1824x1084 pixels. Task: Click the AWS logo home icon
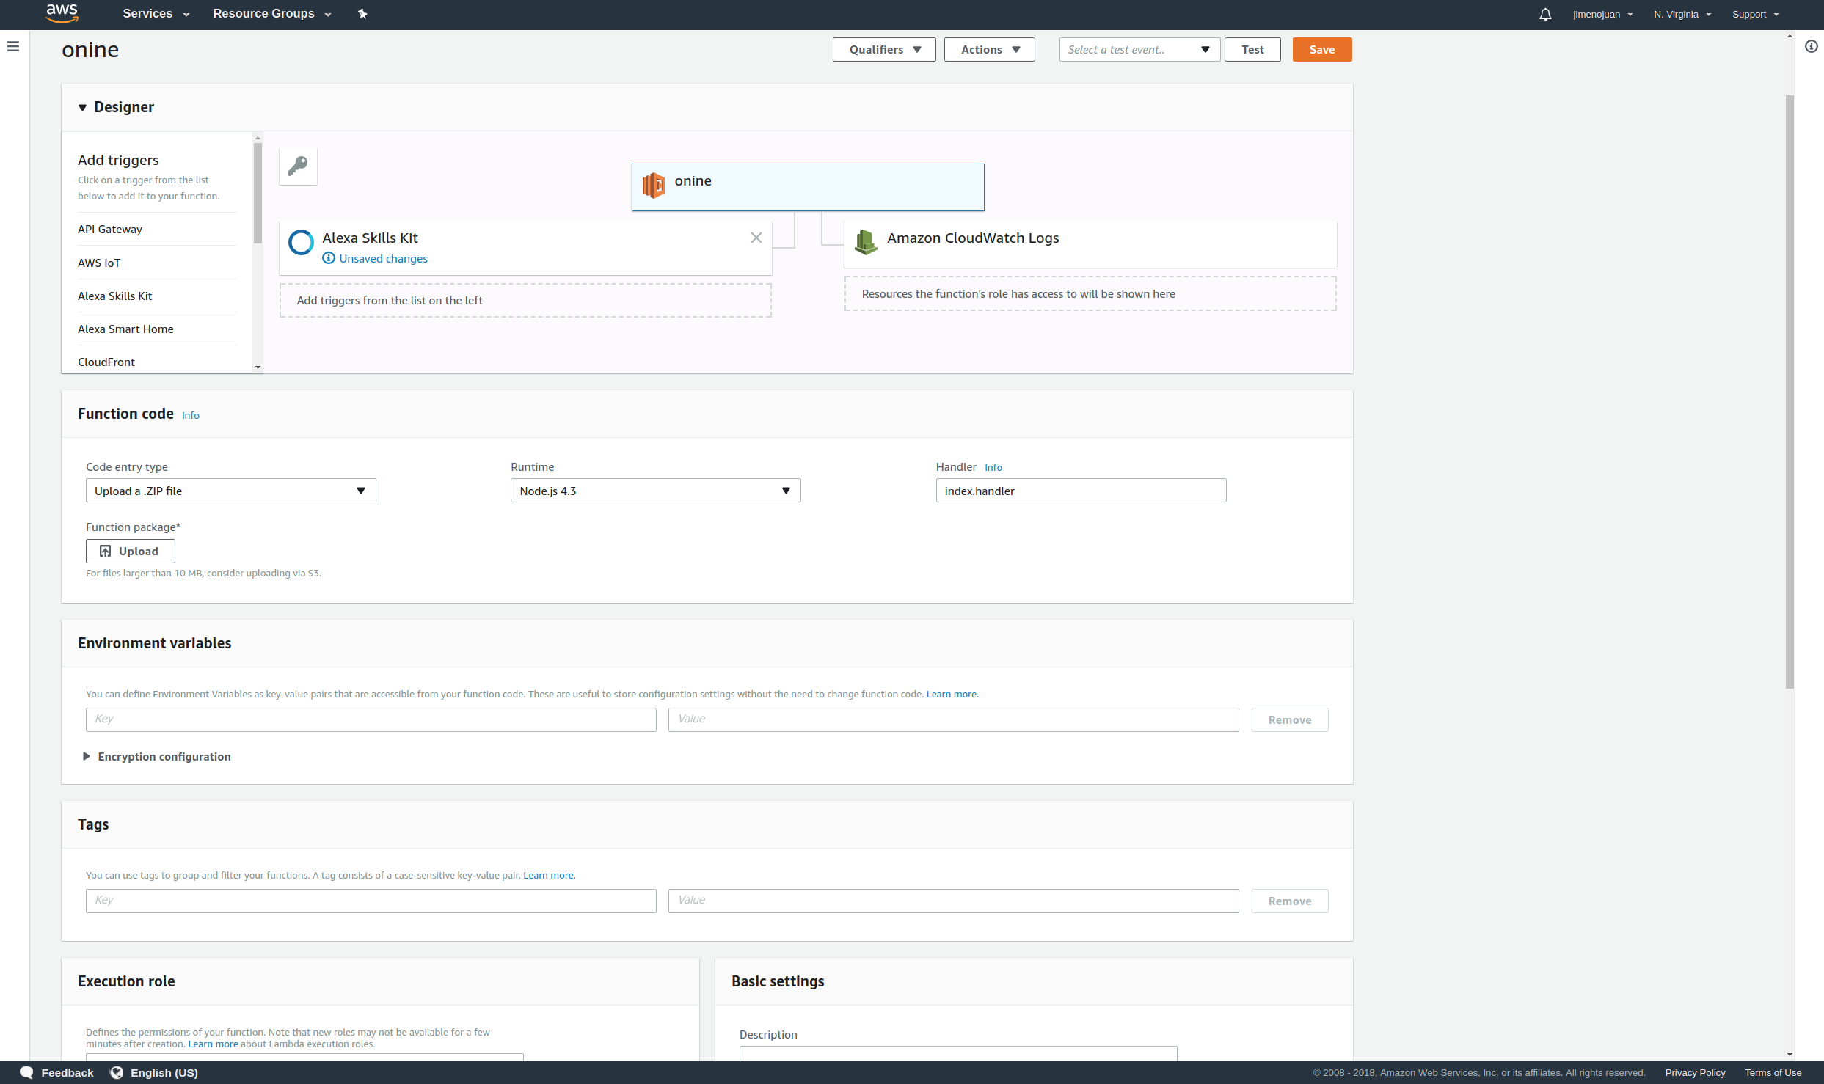[x=62, y=13]
